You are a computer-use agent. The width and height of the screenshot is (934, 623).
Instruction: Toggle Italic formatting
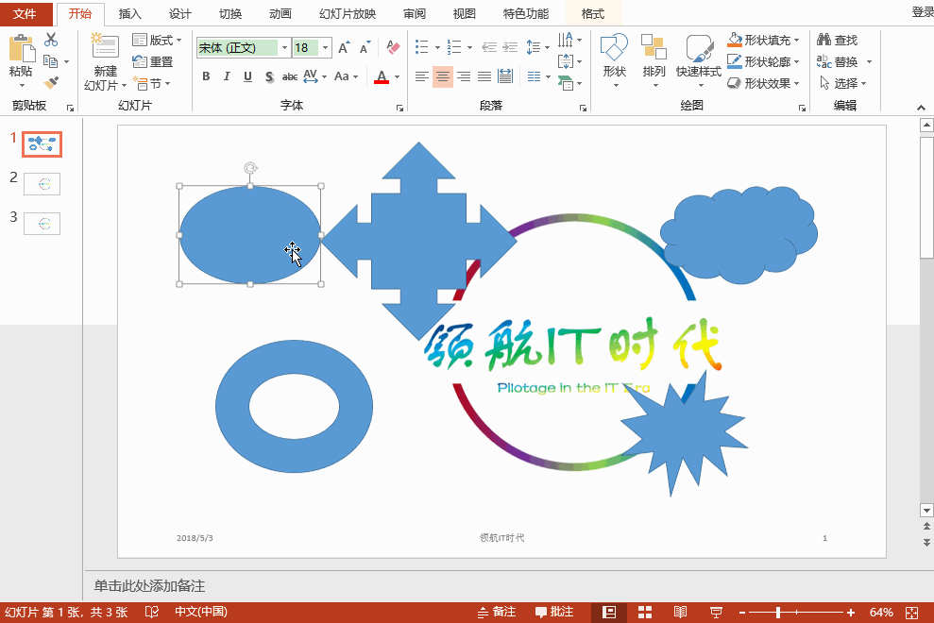coord(227,76)
